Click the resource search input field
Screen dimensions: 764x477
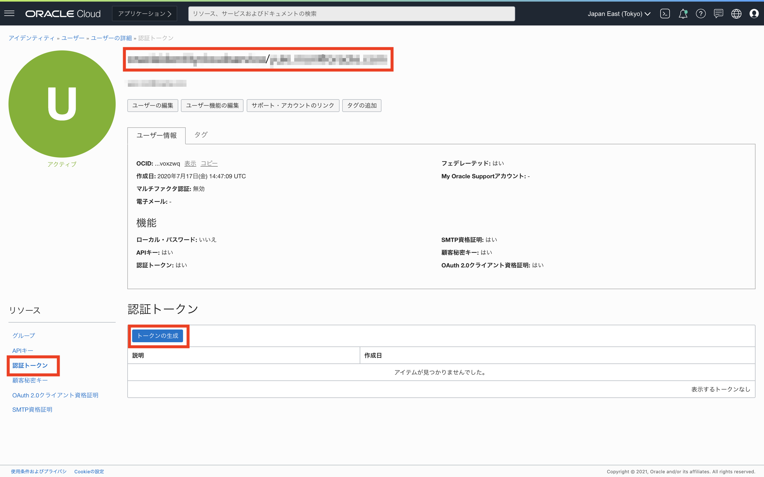coord(351,14)
